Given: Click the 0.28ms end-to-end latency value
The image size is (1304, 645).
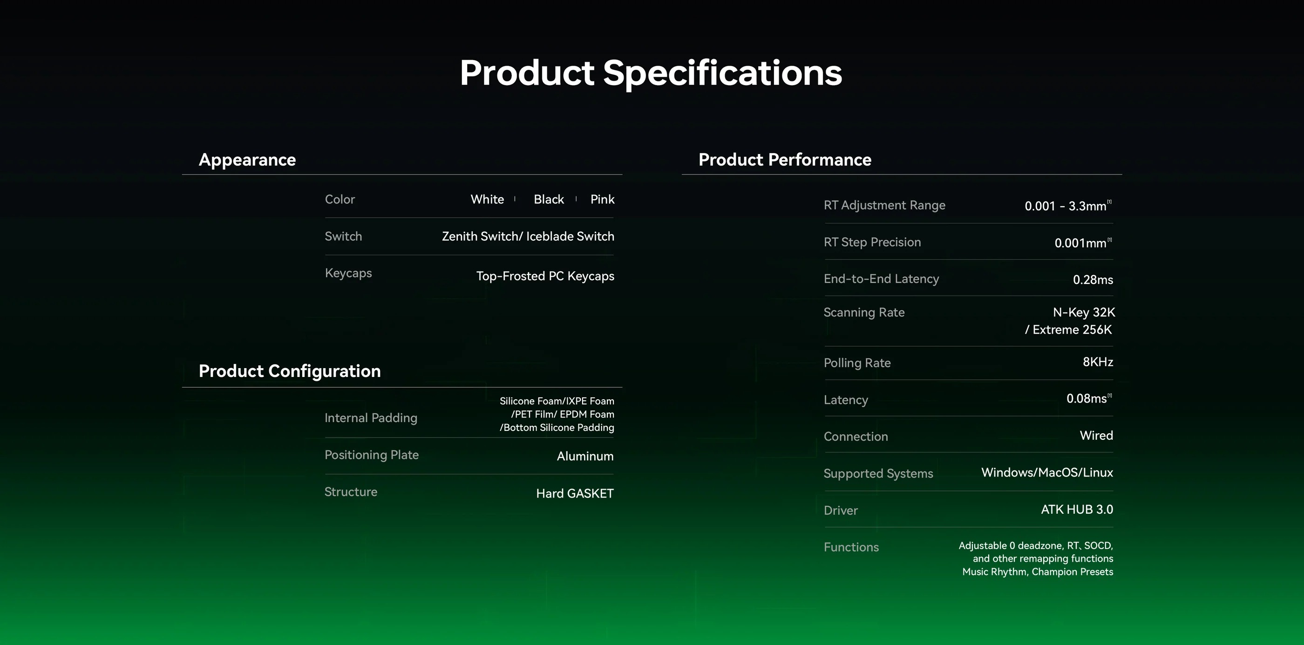Looking at the screenshot, I should click(1093, 280).
